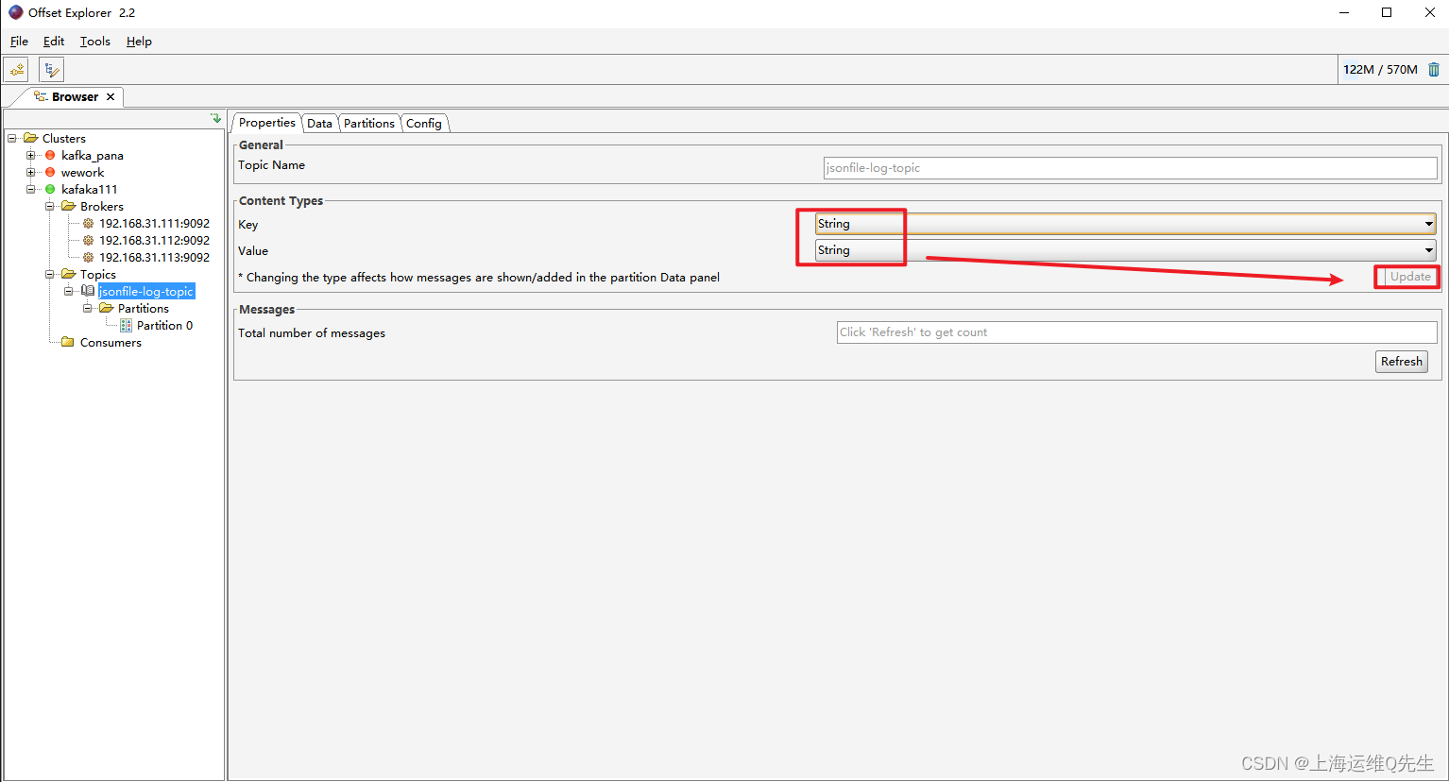Select the kafaka111 cluster

(x=89, y=189)
